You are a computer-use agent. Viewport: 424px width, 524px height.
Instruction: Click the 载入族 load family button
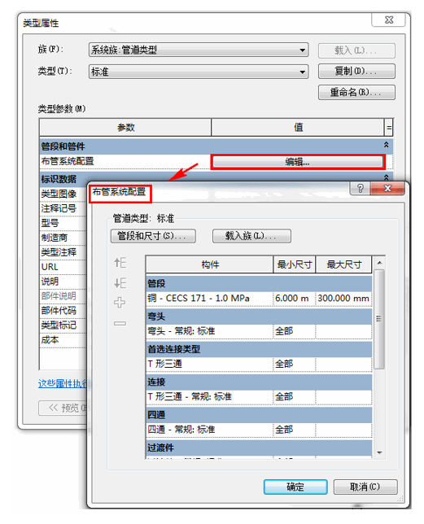[x=251, y=236]
